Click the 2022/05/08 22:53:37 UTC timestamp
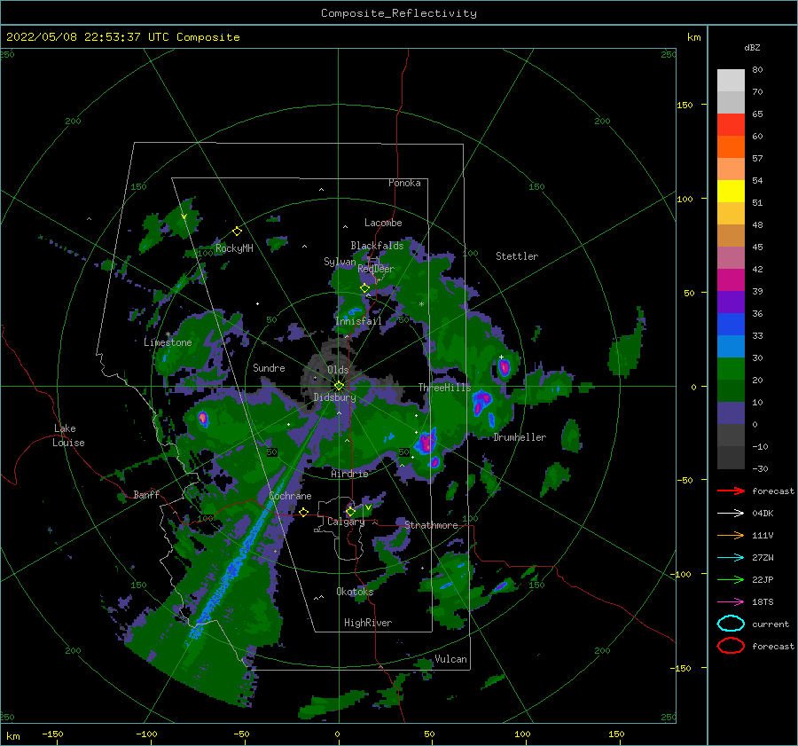This screenshot has height=746, width=798. pyautogui.click(x=122, y=37)
